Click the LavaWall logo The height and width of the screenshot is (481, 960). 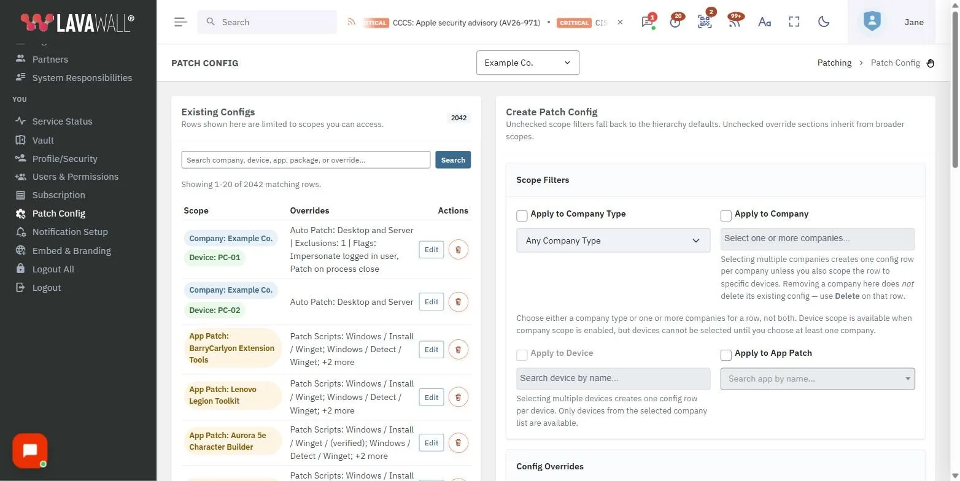pyautogui.click(x=77, y=23)
